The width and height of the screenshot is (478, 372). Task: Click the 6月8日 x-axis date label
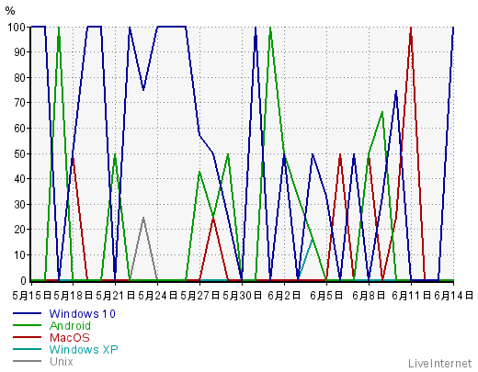coord(369,296)
